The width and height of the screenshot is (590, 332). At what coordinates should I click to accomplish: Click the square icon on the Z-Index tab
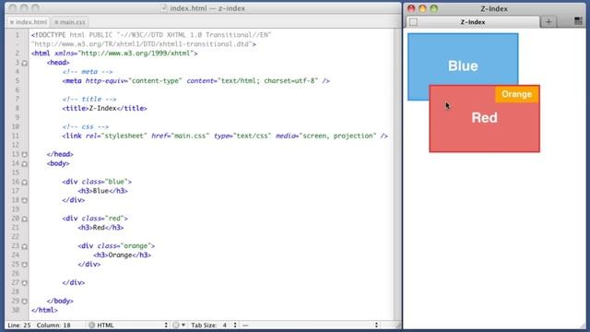click(x=413, y=22)
